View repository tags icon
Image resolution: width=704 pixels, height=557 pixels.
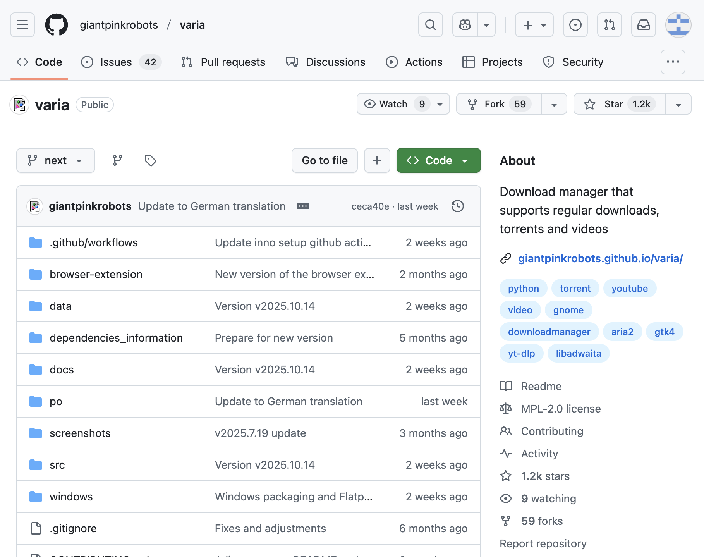click(150, 160)
